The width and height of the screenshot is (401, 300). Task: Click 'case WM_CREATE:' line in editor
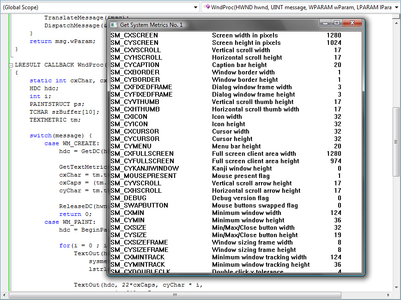tap(72, 143)
